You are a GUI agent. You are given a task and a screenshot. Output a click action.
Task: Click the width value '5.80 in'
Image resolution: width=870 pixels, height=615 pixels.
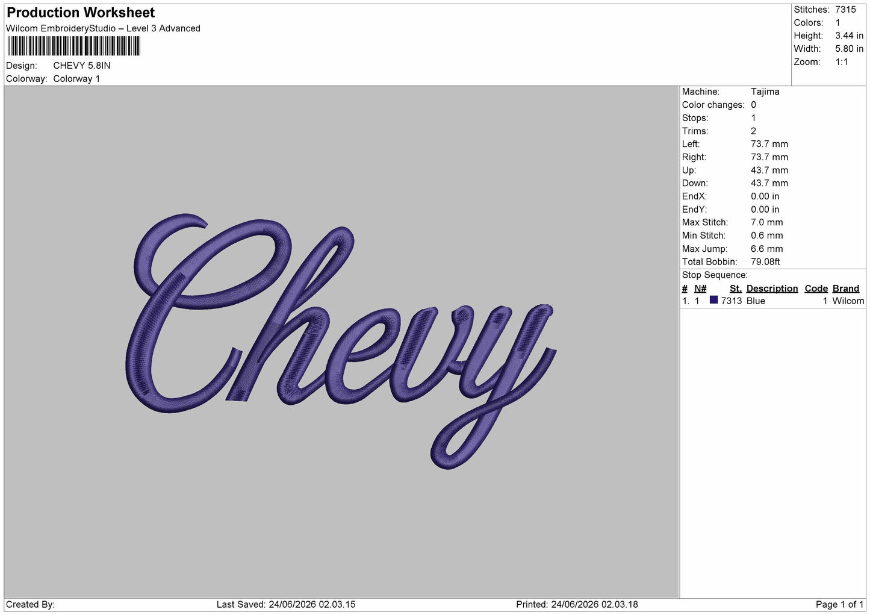(849, 49)
